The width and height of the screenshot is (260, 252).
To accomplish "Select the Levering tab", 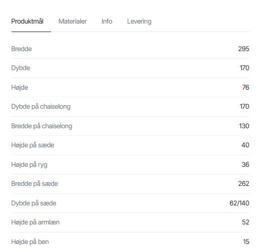I will point(139,22).
